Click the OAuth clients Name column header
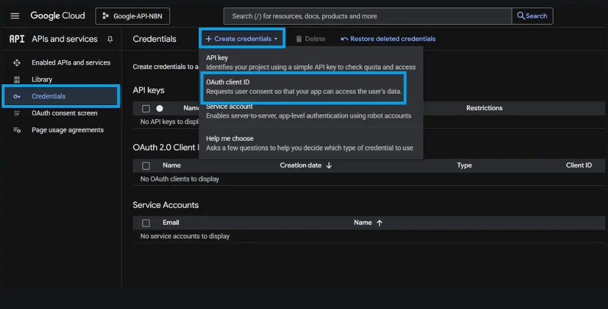Screen dimensions: 608x309 pyautogui.click(x=172, y=165)
